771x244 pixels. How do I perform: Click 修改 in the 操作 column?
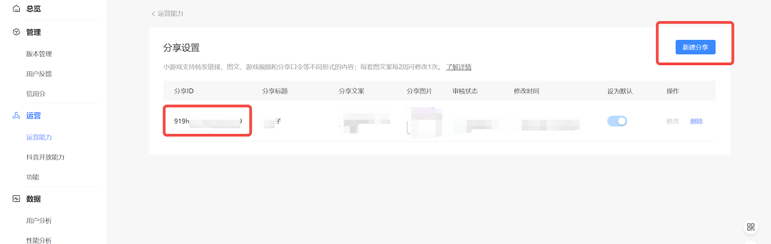672,121
